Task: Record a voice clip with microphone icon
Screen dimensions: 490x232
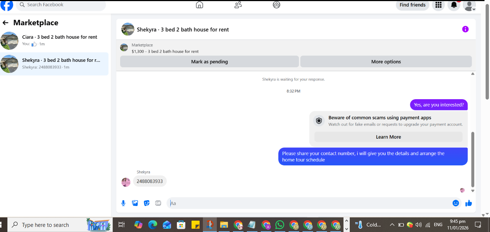Action: point(123,203)
